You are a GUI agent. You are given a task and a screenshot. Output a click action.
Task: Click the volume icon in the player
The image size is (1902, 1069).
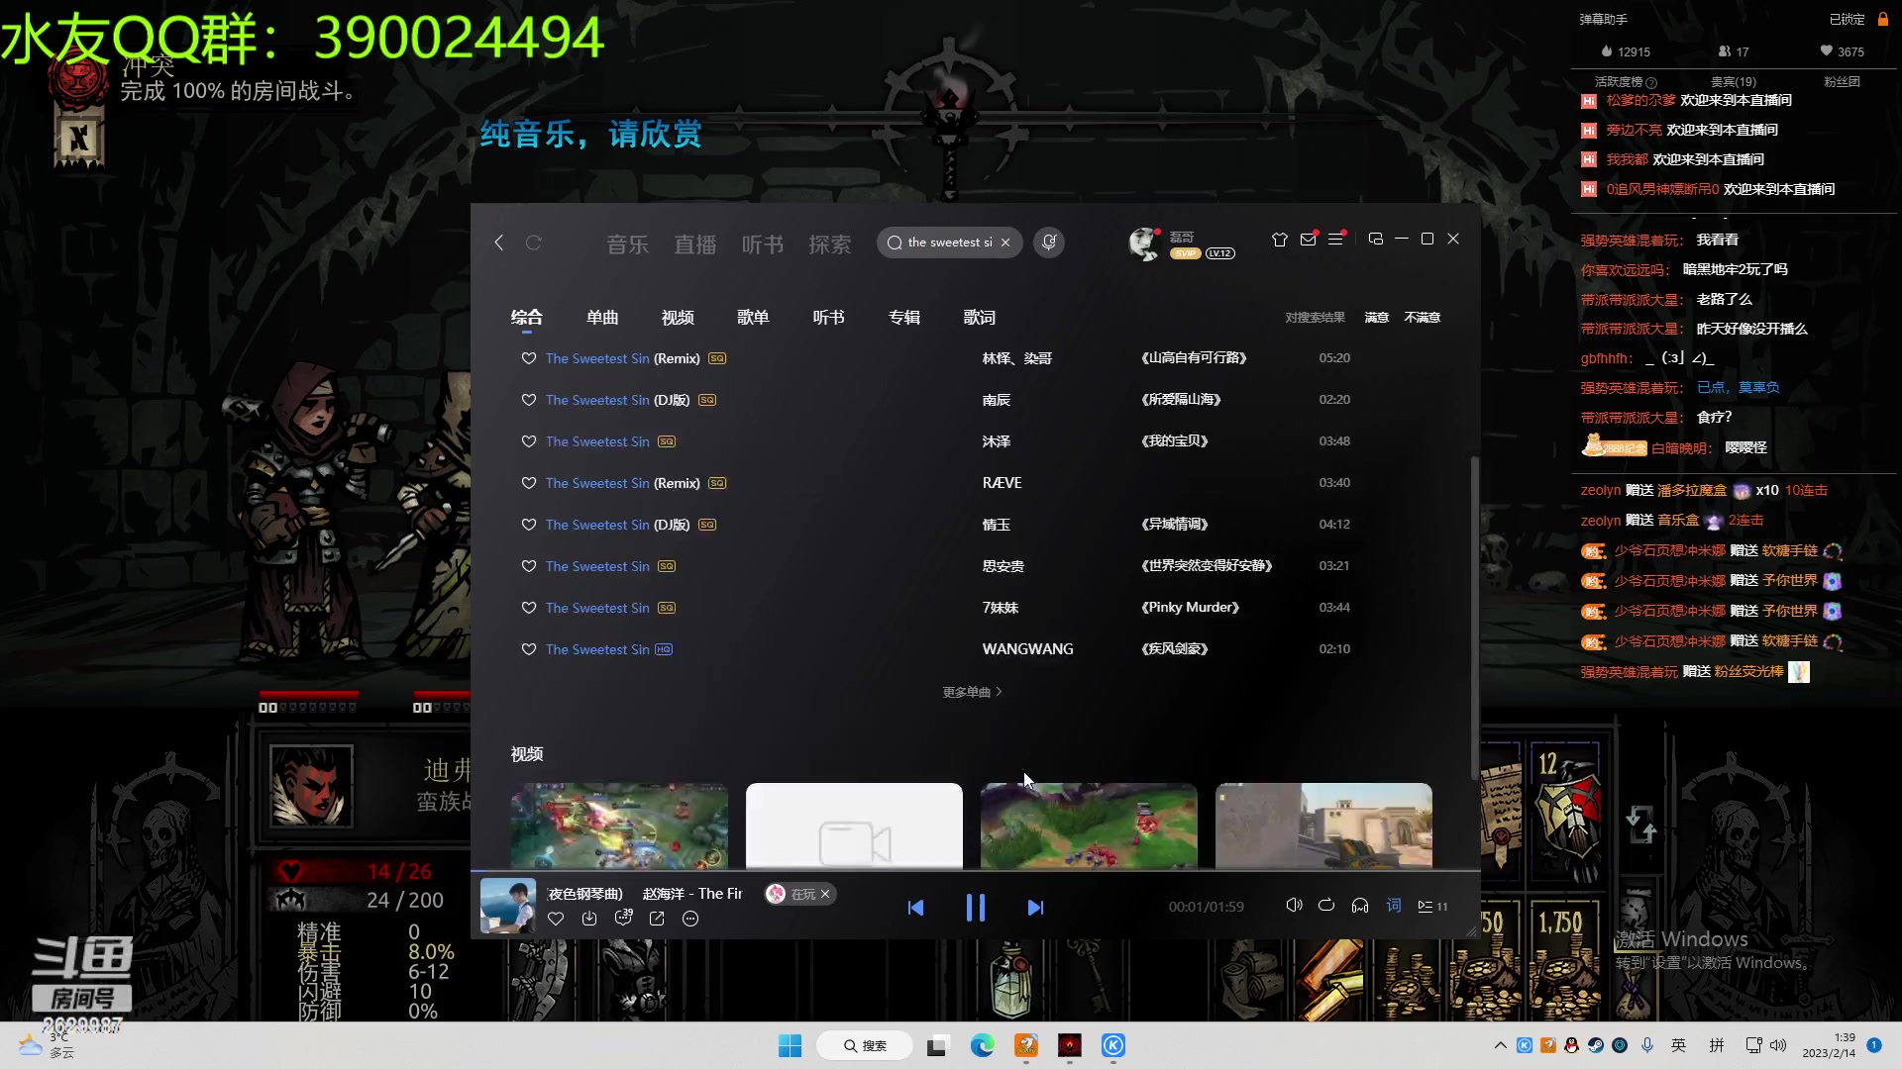(x=1294, y=905)
